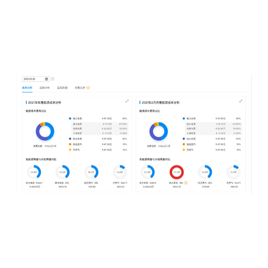The height and width of the screenshot is (268, 268).
Task: Toggle 供水系统 purple legend dot in annual card
Action: [70, 138]
